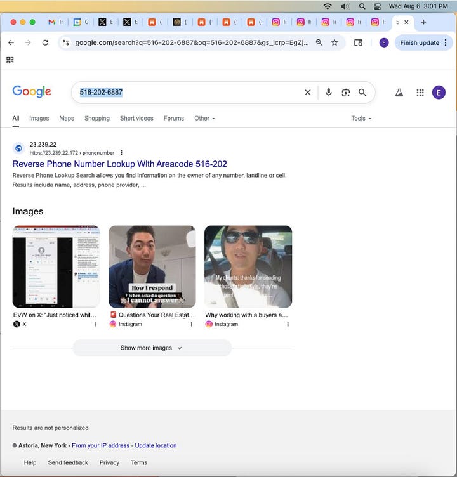Switch to Maps results tab
The height and width of the screenshot is (477, 457).
(x=67, y=119)
